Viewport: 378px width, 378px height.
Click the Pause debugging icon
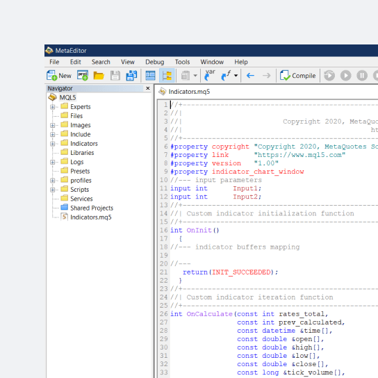[x=362, y=76]
